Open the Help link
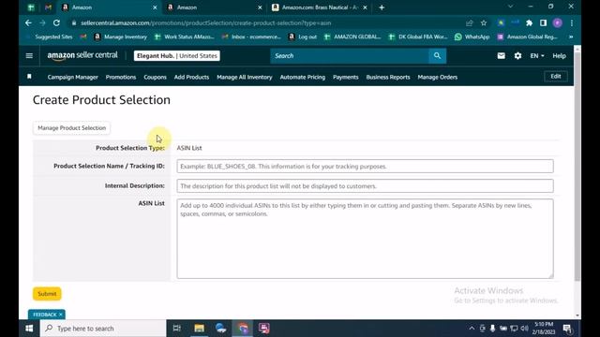 click(x=559, y=56)
